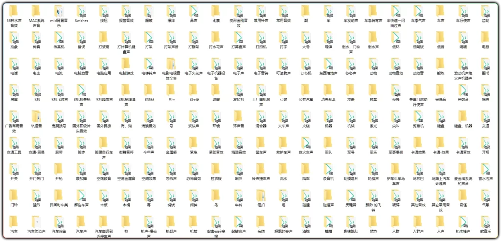Click the 爆炸 folder icon
Image resolution: width=501 pixels, height=241 pixels.
171,11
